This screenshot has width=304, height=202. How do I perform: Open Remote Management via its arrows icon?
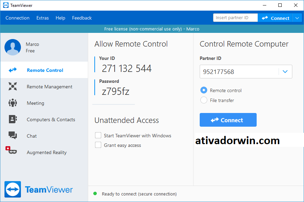[x=13, y=86]
